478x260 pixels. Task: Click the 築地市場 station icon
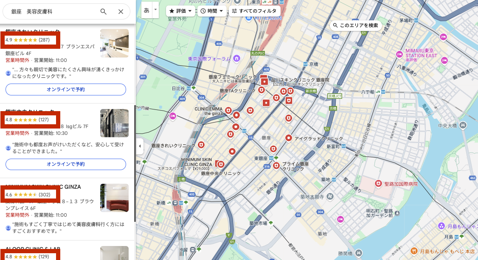(270, 223)
